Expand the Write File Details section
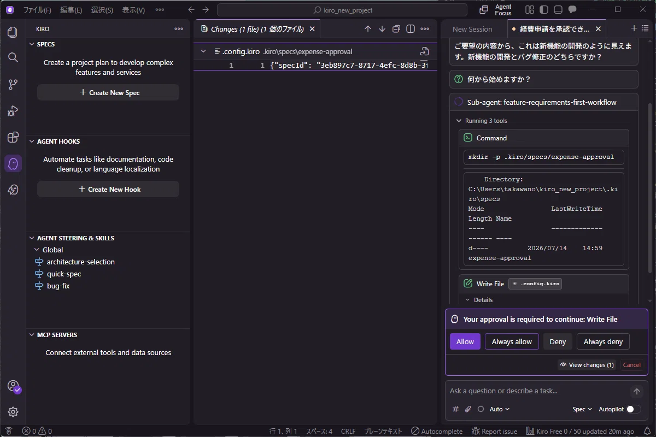The width and height of the screenshot is (656, 437). tap(479, 300)
